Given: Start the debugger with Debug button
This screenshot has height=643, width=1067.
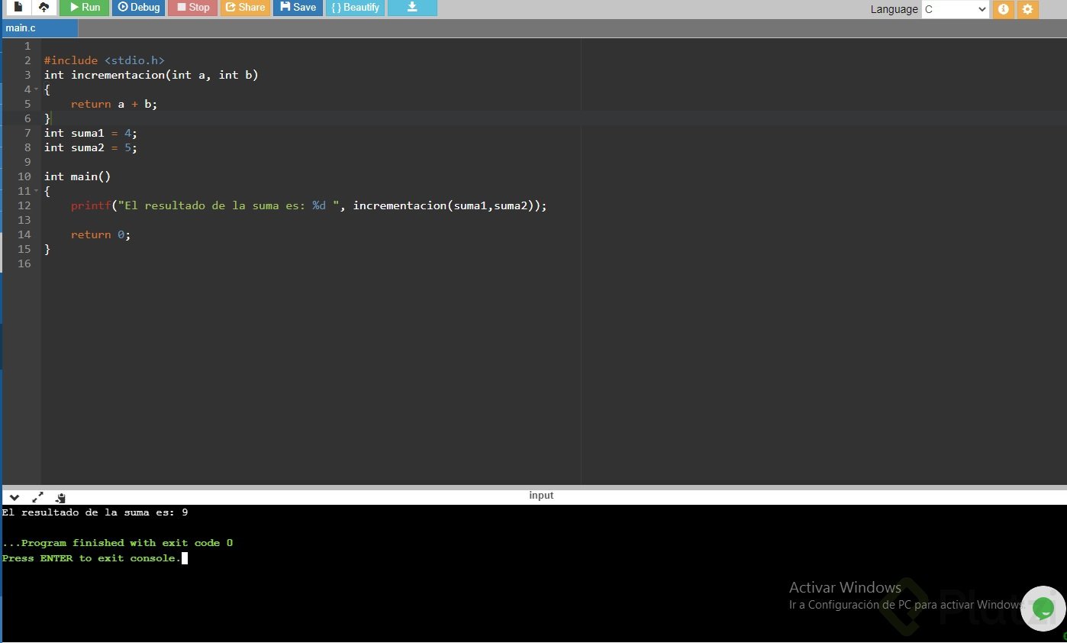Looking at the screenshot, I should [x=138, y=8].
